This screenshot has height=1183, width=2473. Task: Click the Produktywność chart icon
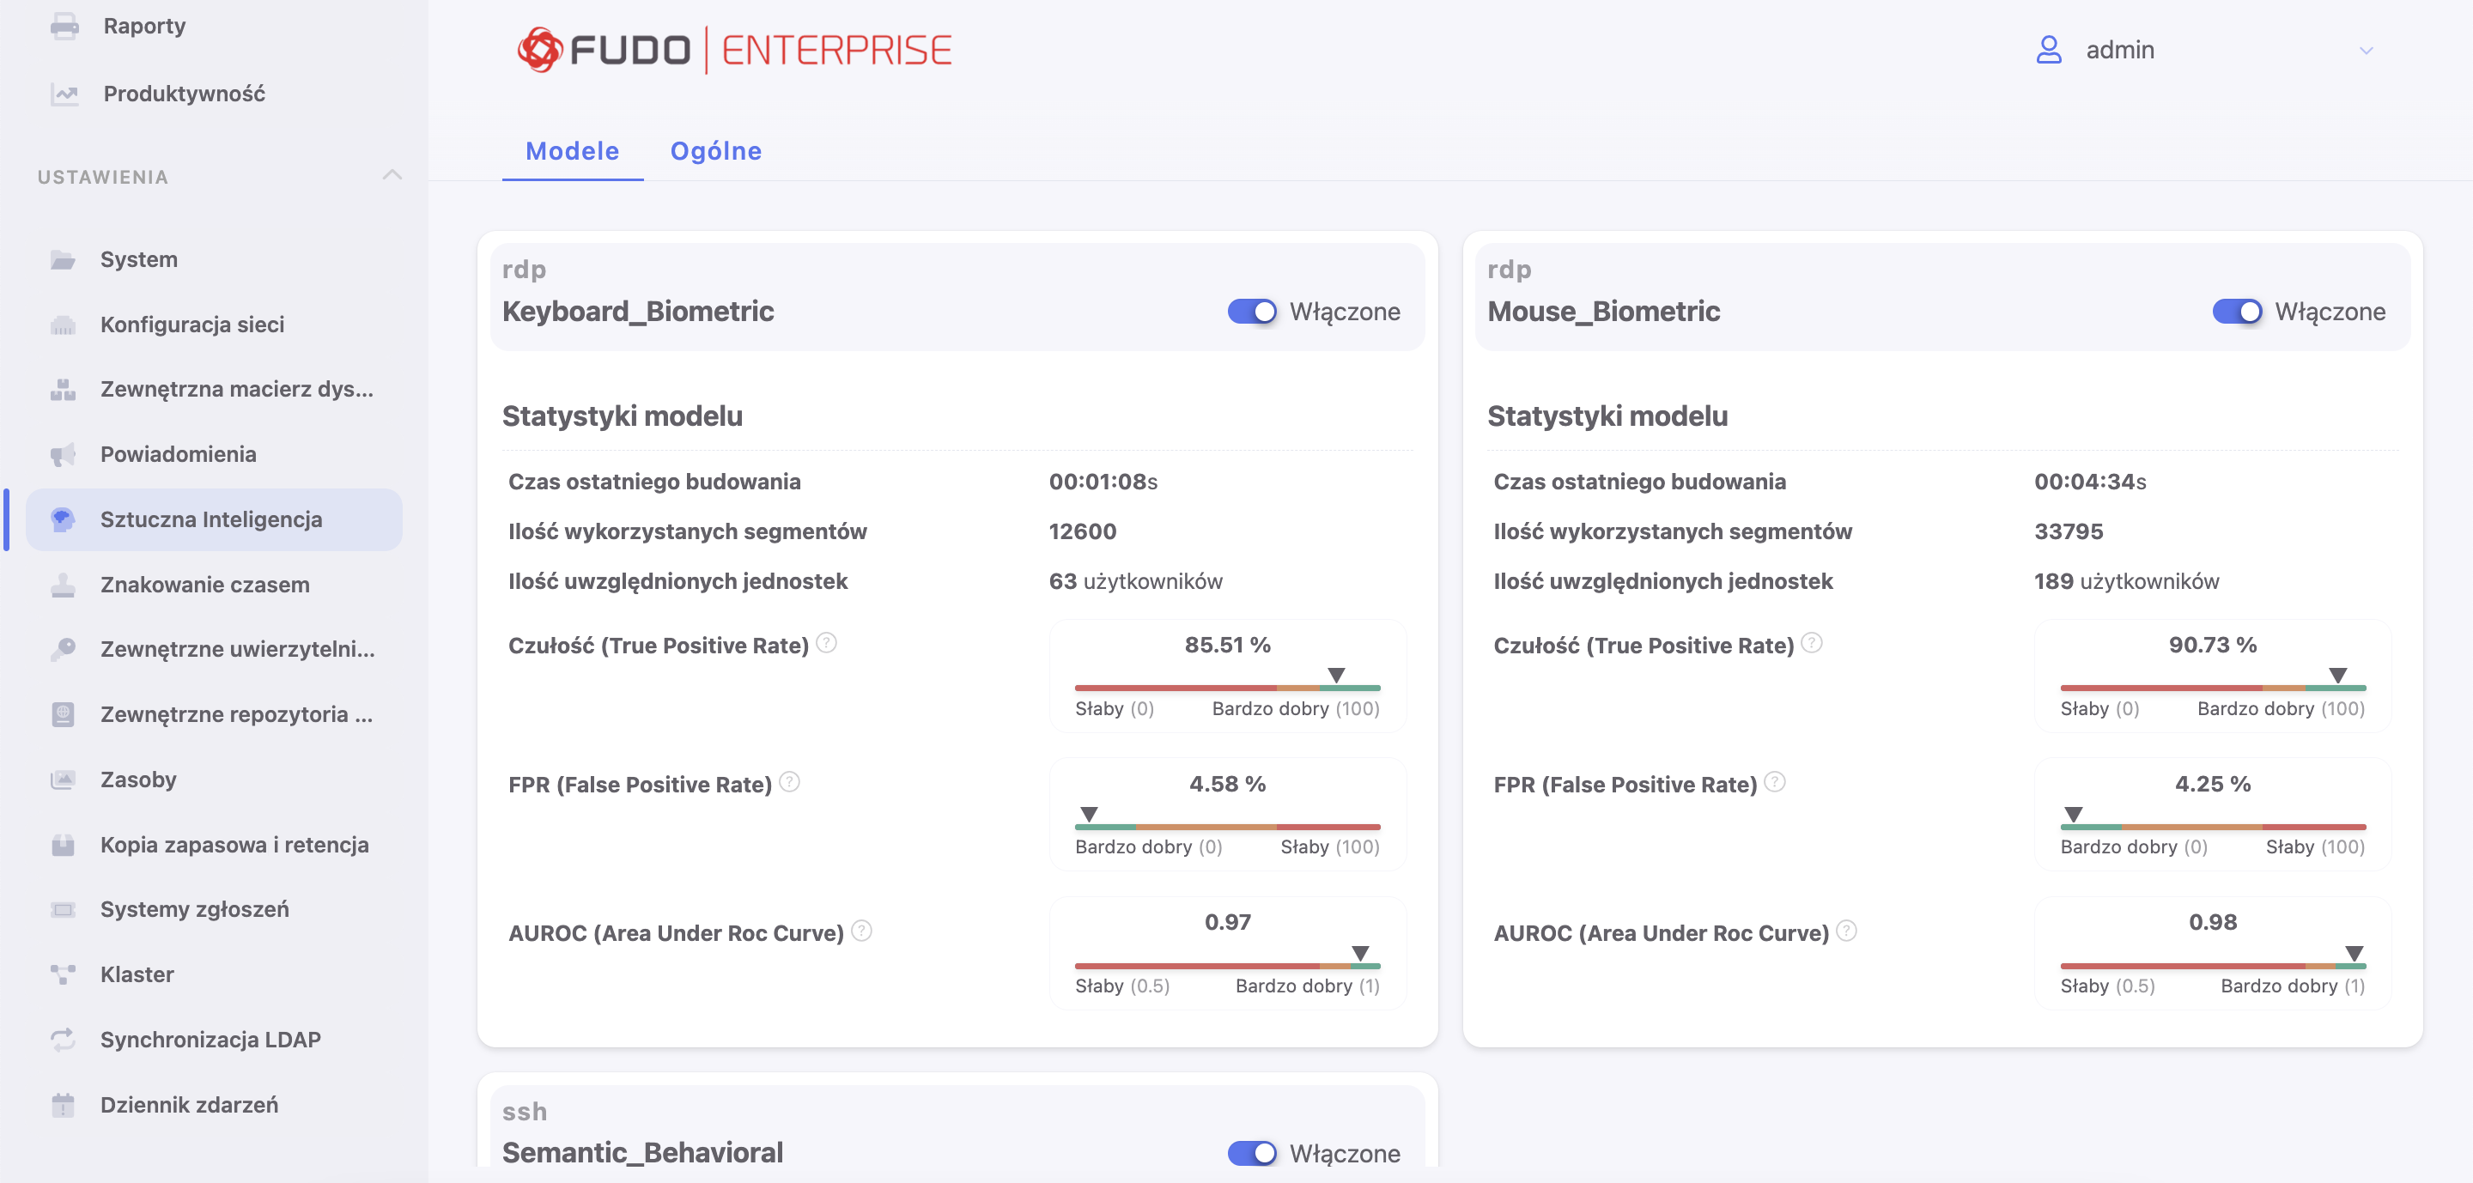[x=64, y=94]
